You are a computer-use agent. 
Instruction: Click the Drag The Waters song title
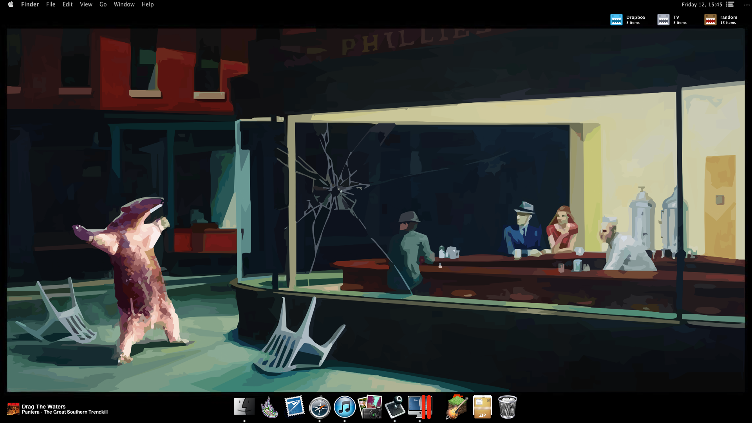tap(44, 407)
